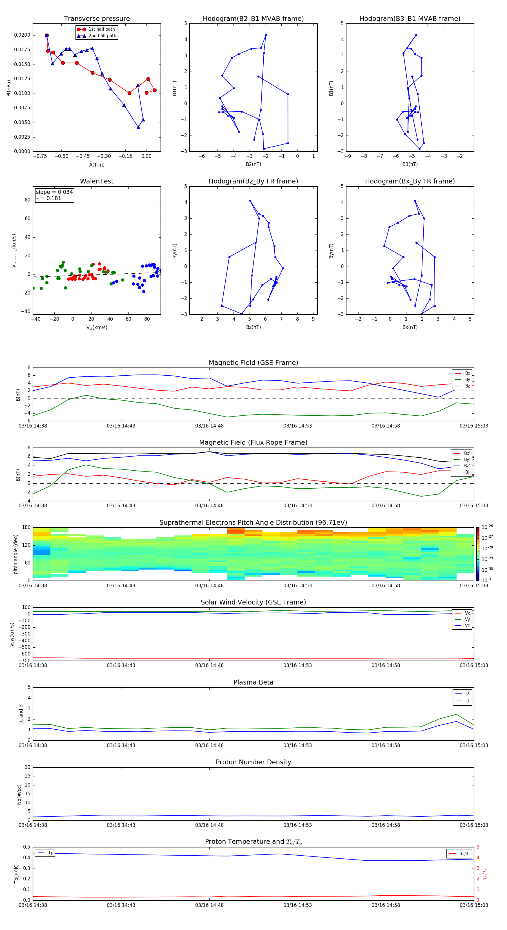Click the red 'Te/Tp' legend box
Image resolution: width=507 pixels, height=930 pixels.
[x=460, y=853]
